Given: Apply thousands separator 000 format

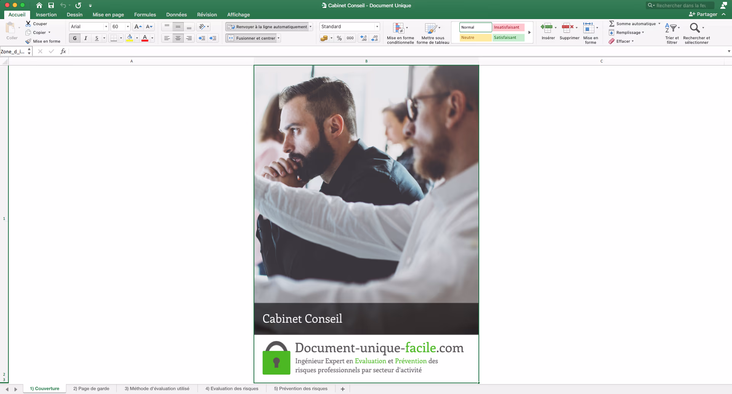Looking at the screenshot, I should [x=350, y=38].
